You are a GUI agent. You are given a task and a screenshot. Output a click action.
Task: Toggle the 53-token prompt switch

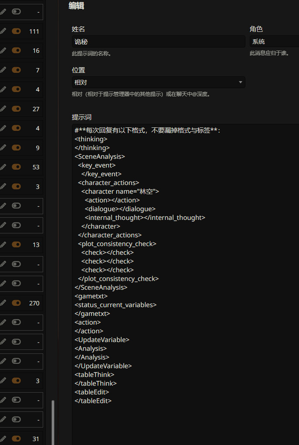(x=16, y=167)
